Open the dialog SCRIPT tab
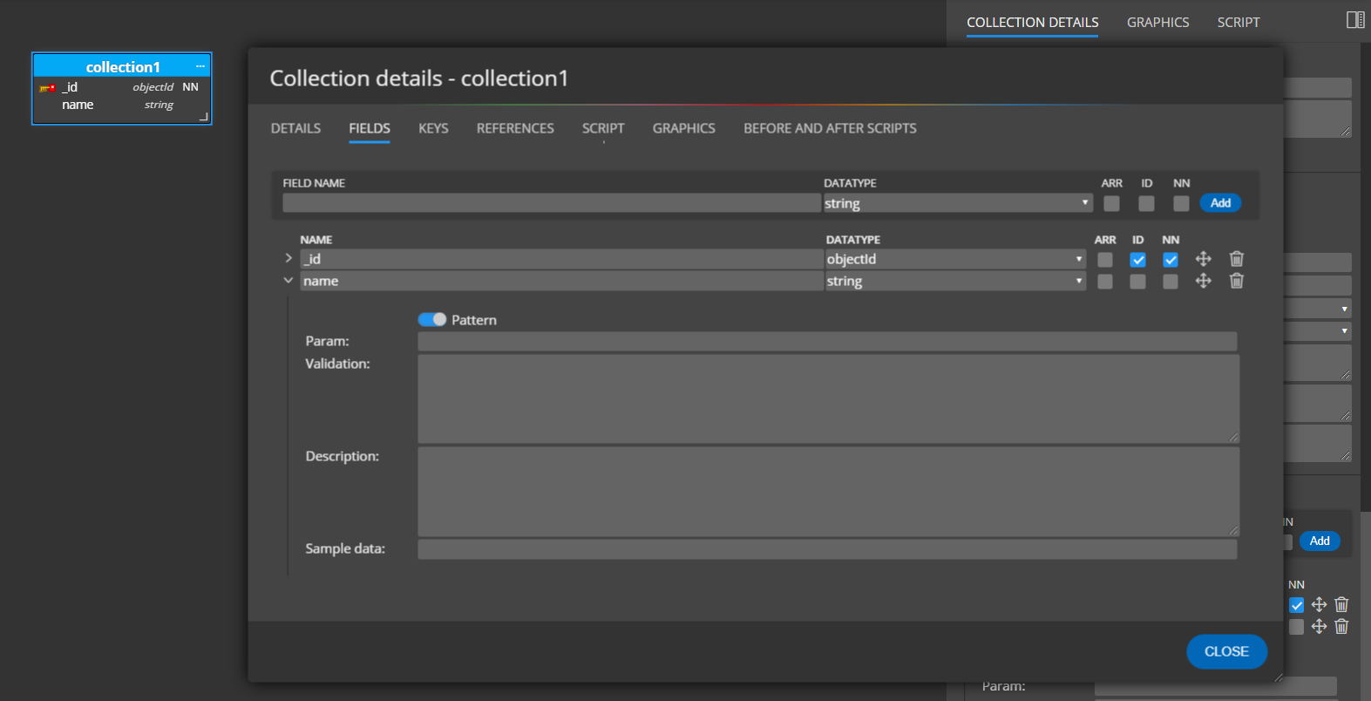The image size is (1371, 701). (603, 128)
